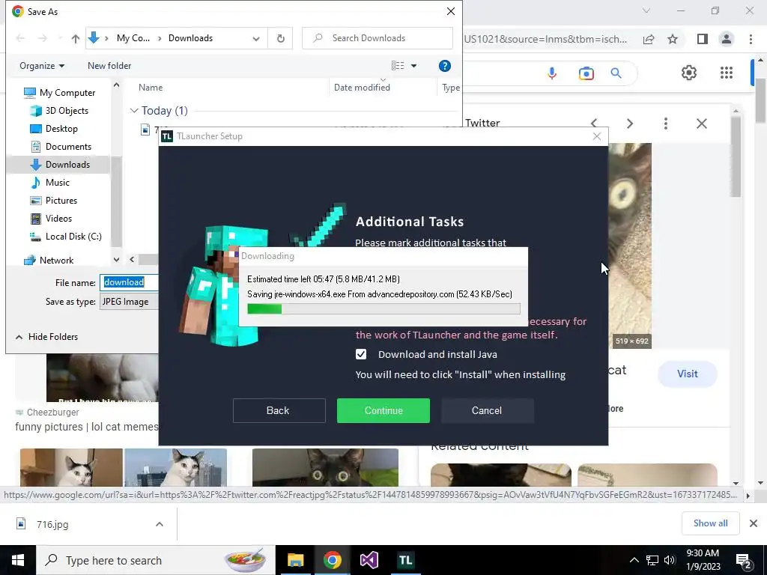767x575 pixels.
Task: Click New folder in Save As
Action: tap(109, 66)
